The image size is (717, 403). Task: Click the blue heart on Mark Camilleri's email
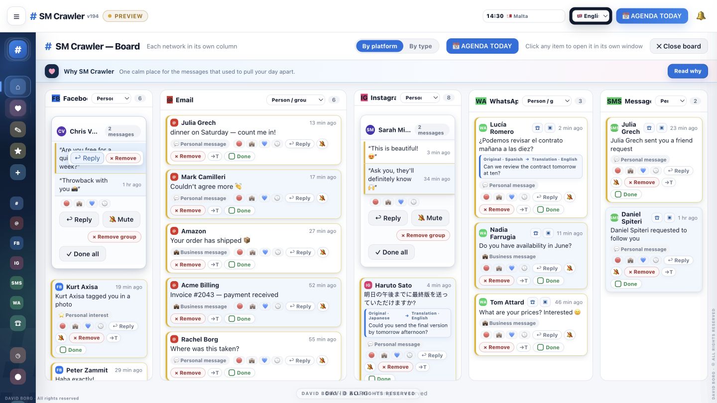[265, 198]
